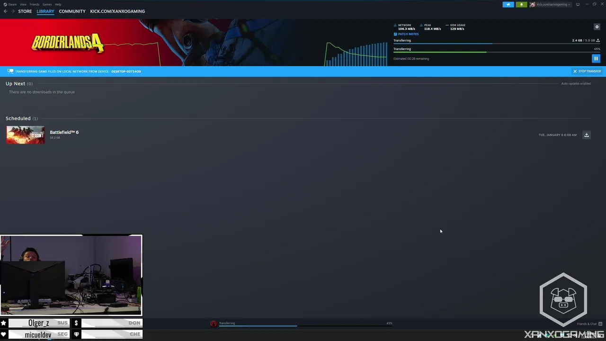Click the There are no downloads message

coord(42,92)
